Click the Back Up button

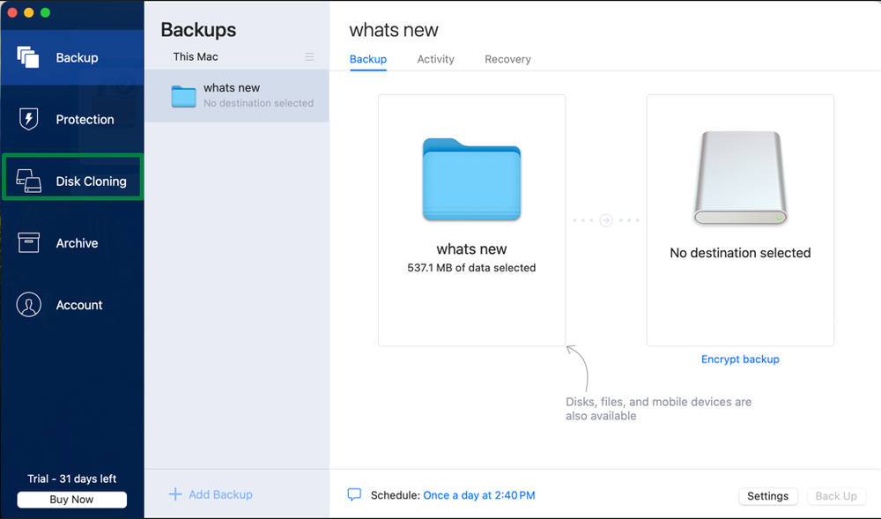[836, 496]
